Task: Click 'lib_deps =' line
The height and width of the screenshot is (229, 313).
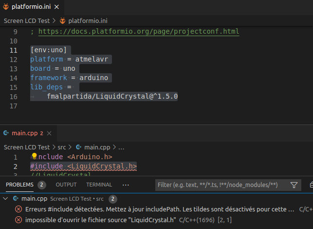Action: click(51, 87)
